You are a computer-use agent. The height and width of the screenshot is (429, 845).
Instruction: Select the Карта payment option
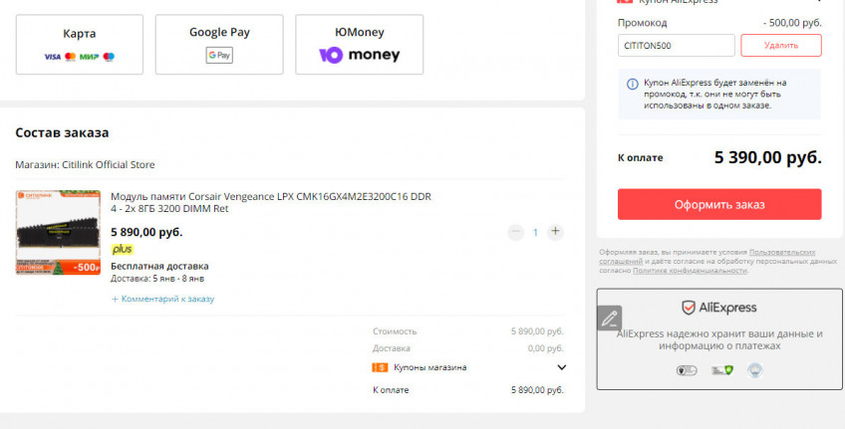tap(80, 44)
